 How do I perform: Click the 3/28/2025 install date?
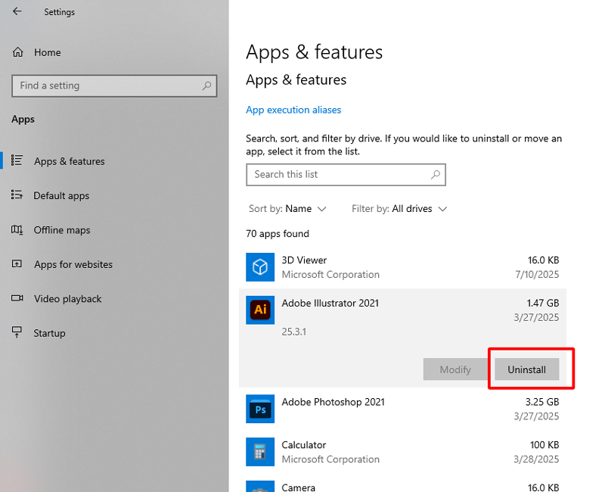pyautogui.click(x=536, y=459)
